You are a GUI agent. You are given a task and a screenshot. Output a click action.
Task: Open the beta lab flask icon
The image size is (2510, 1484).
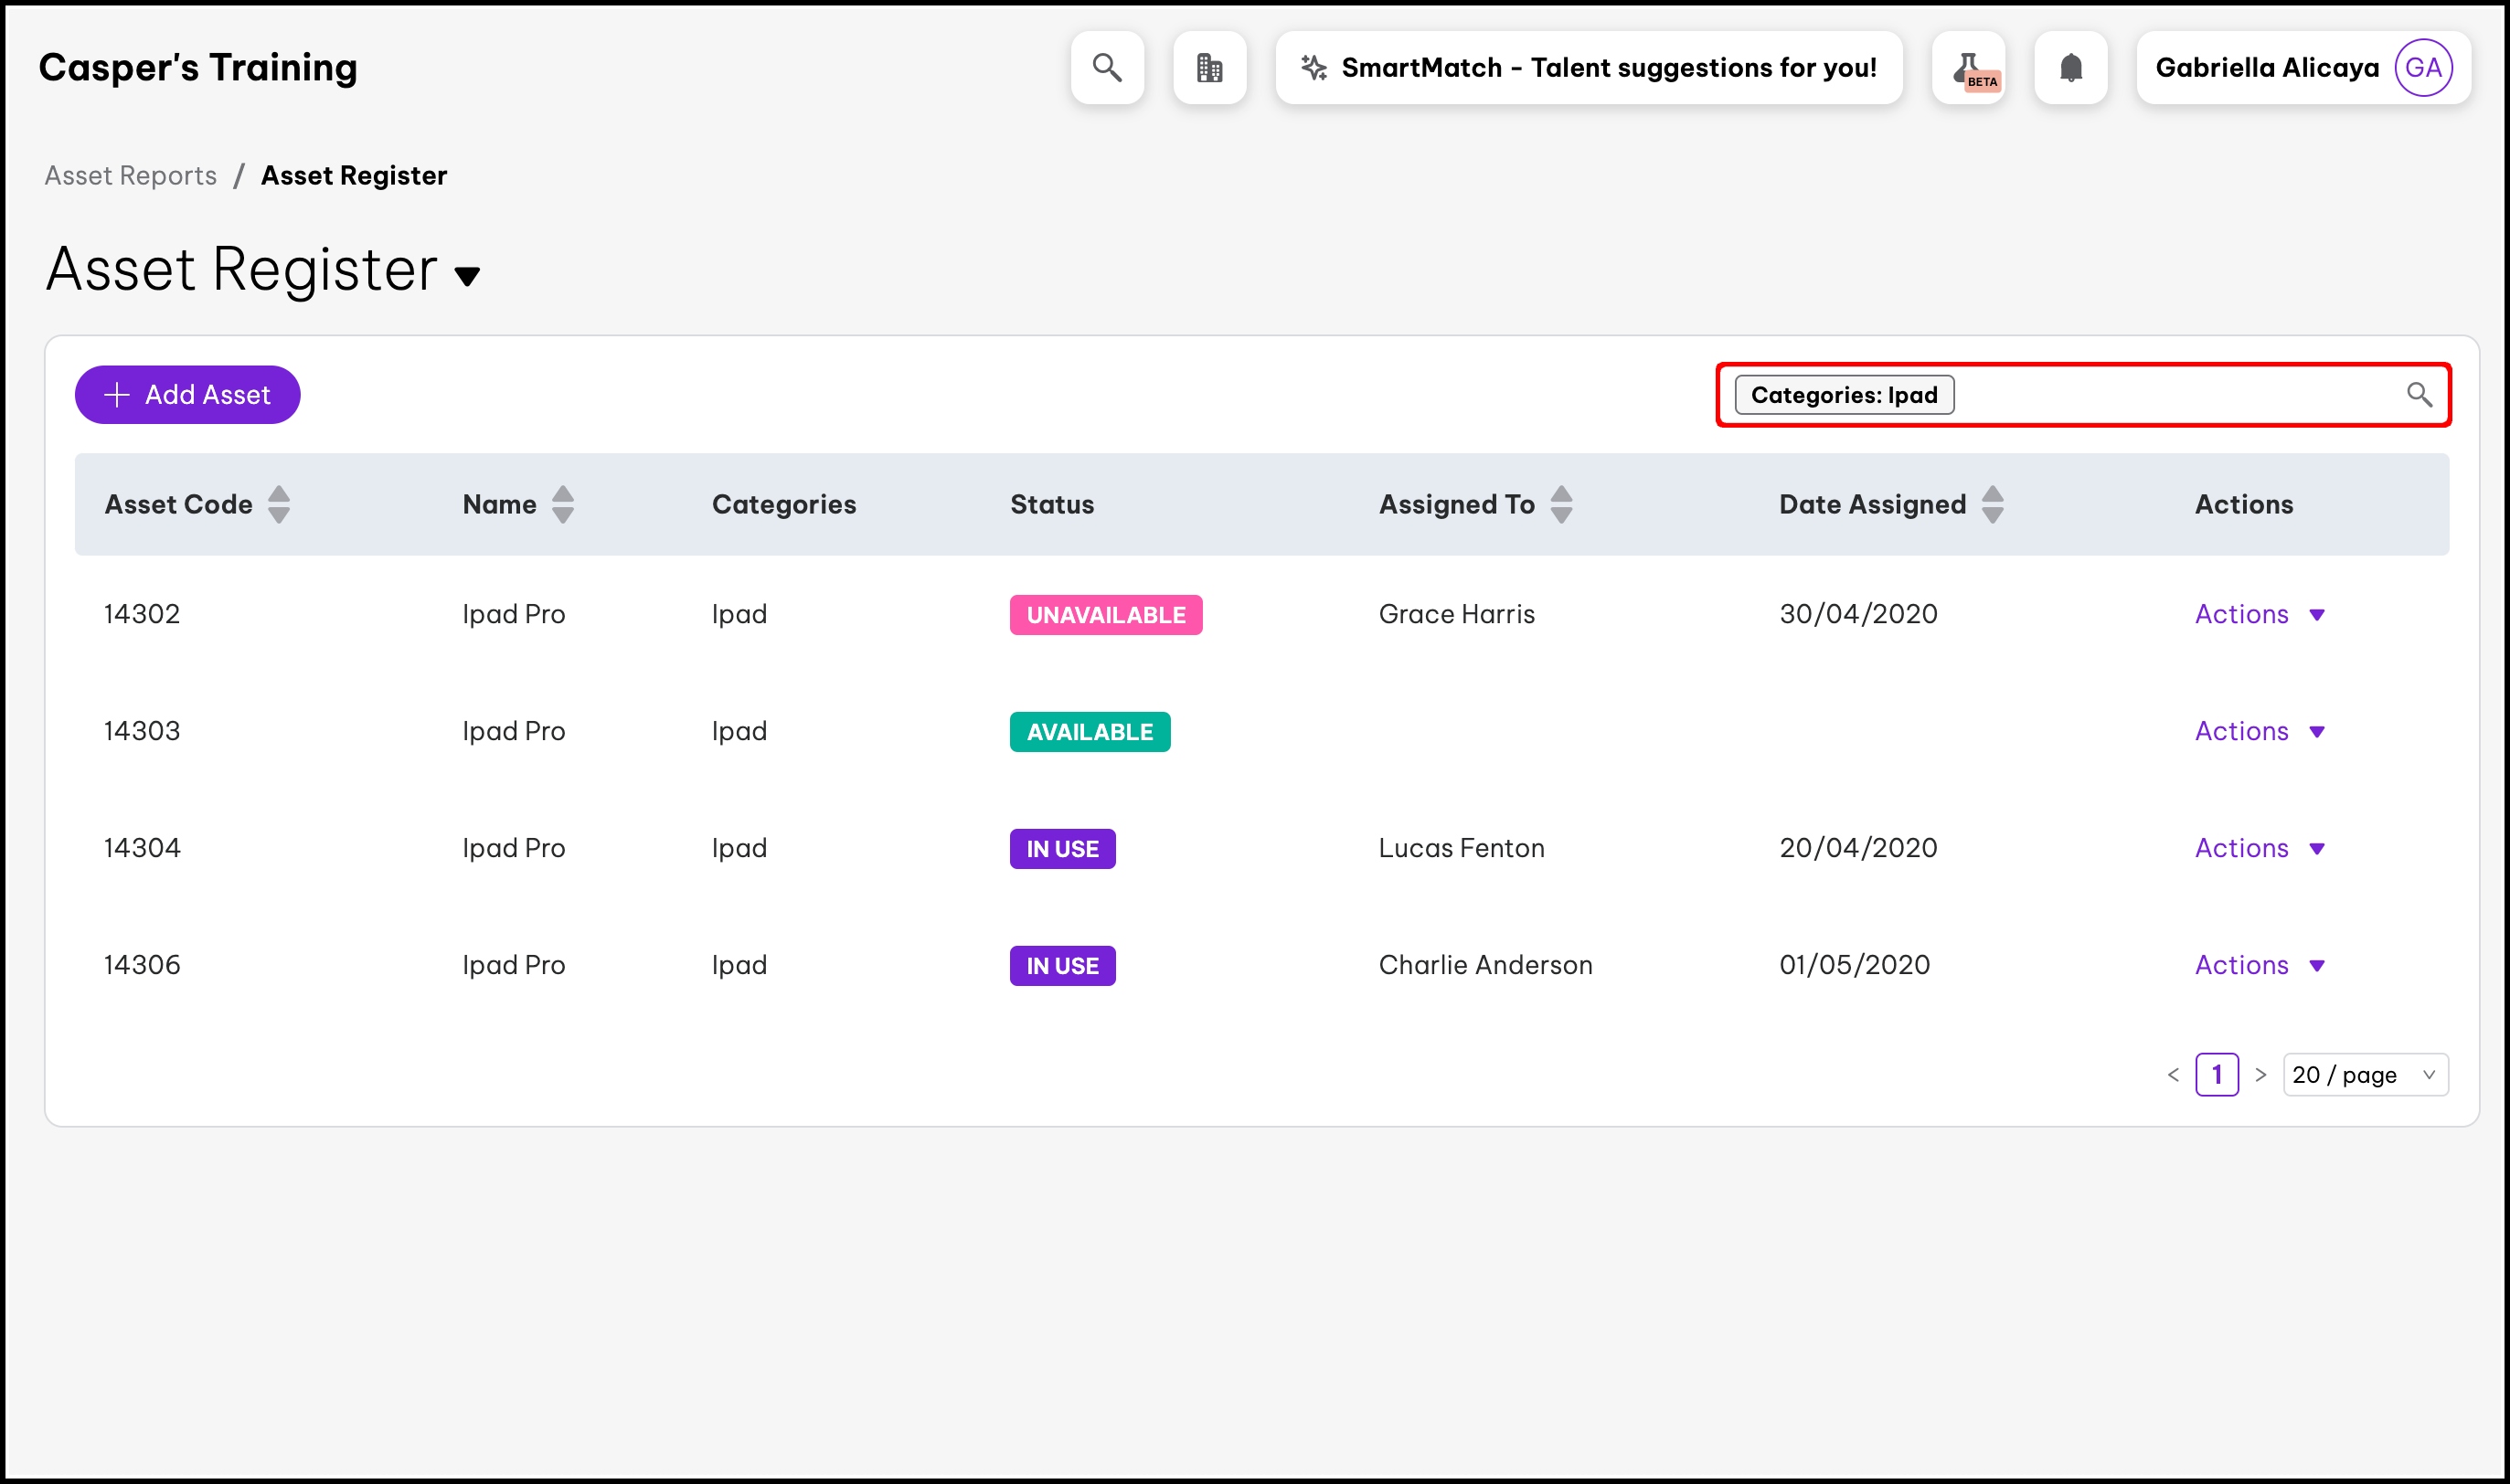1968,67
